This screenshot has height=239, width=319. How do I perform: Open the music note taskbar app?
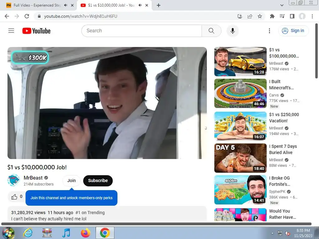[66, 233]
